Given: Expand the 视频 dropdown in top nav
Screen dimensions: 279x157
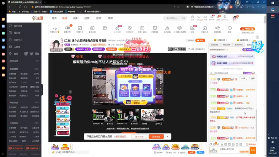Looking at the screenshot, I should (x=88, y=18).
